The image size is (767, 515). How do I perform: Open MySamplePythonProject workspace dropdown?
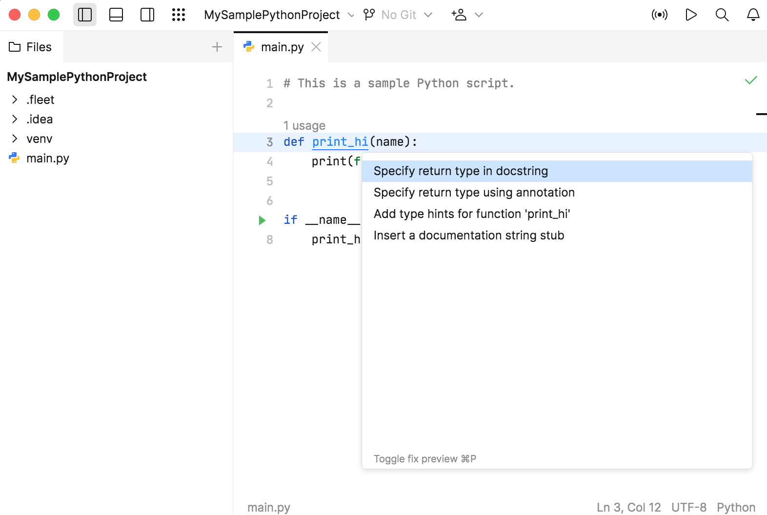tap(279, 15)
